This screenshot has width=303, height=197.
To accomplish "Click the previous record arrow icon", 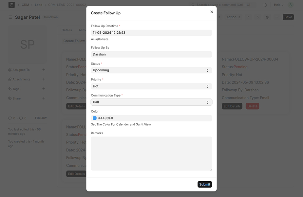I will click(x=248, y=17).
